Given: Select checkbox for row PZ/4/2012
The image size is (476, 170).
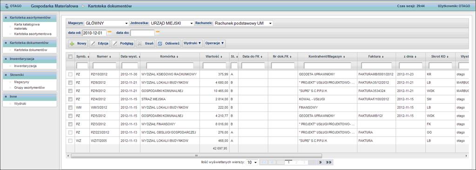Looking at the screenshot, I should [70, 99].
